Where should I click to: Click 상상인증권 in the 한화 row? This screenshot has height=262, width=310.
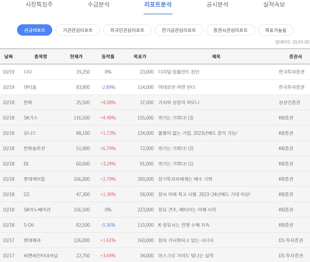(289, 103)
